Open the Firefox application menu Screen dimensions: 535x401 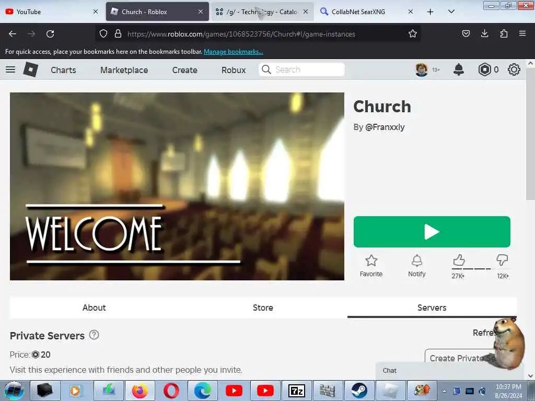pyautogui.click(x=522, y=33)
